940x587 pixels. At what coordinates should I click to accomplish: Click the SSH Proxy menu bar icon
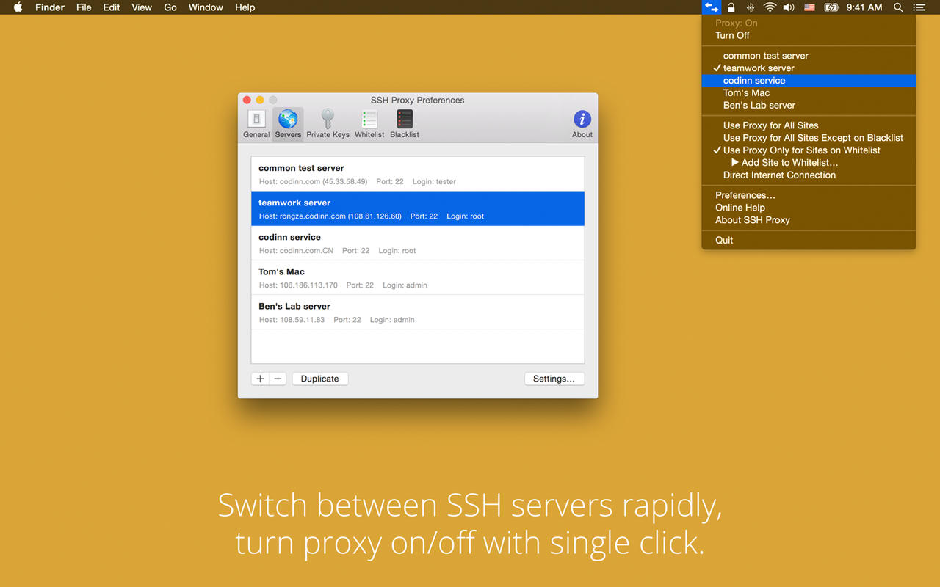pyautogui.click(x=712, y=7)
